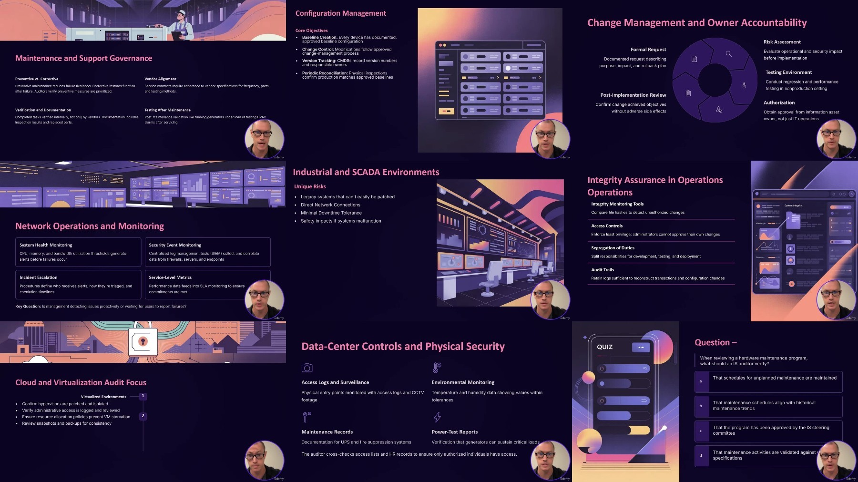Click the people icon in the change-cycle wheel

[x=719, y=110]
